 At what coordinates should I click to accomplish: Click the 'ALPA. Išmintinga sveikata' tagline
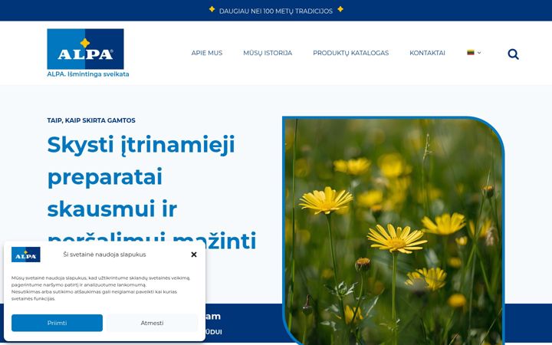click(88, 74)
